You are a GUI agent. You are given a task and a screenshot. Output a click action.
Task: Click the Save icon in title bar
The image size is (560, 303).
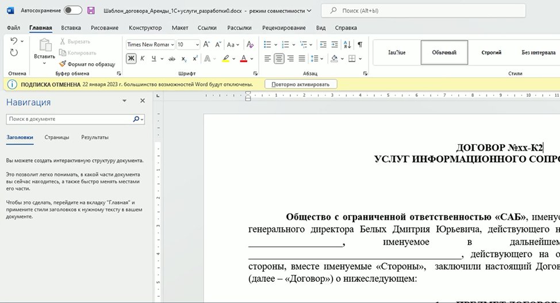point(91,11)
